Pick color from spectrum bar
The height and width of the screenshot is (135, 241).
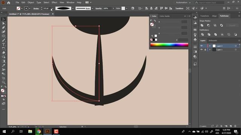click(169, 45)
